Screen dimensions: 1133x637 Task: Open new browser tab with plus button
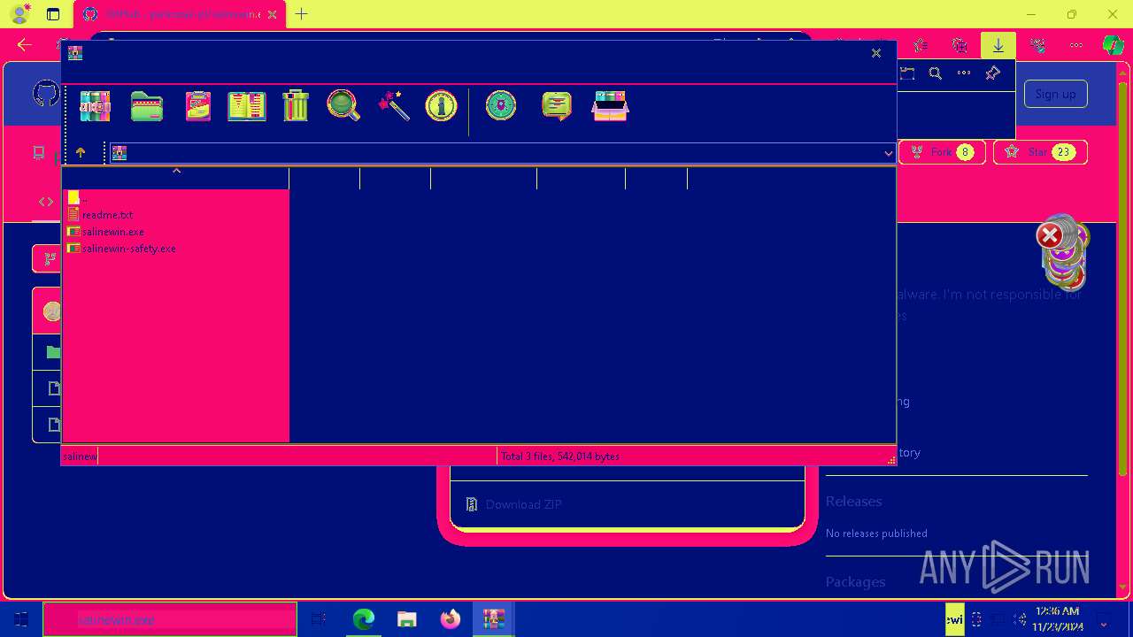302,14
